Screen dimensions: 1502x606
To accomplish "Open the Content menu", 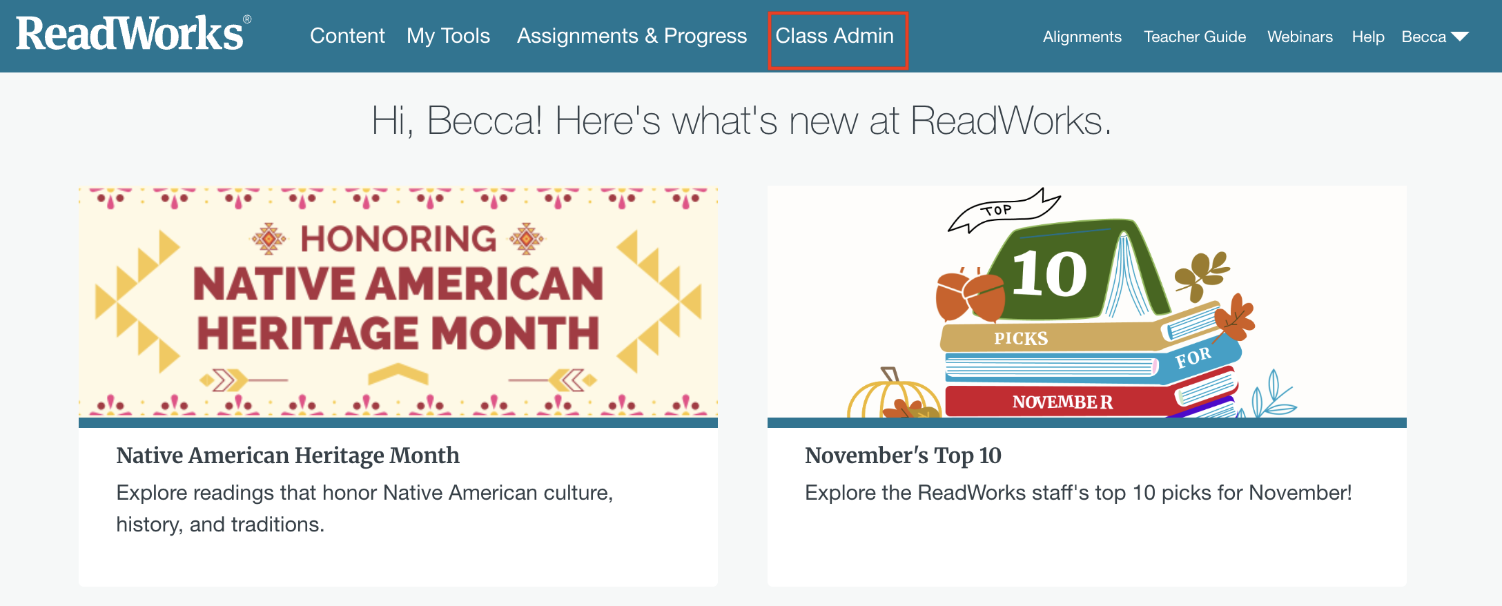I will click(x=347, y=36).
